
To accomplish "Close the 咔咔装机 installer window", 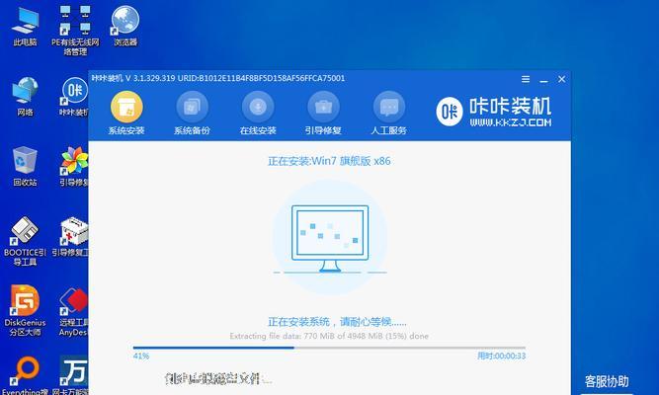I will pyautogui.click(x=561, y=78).
